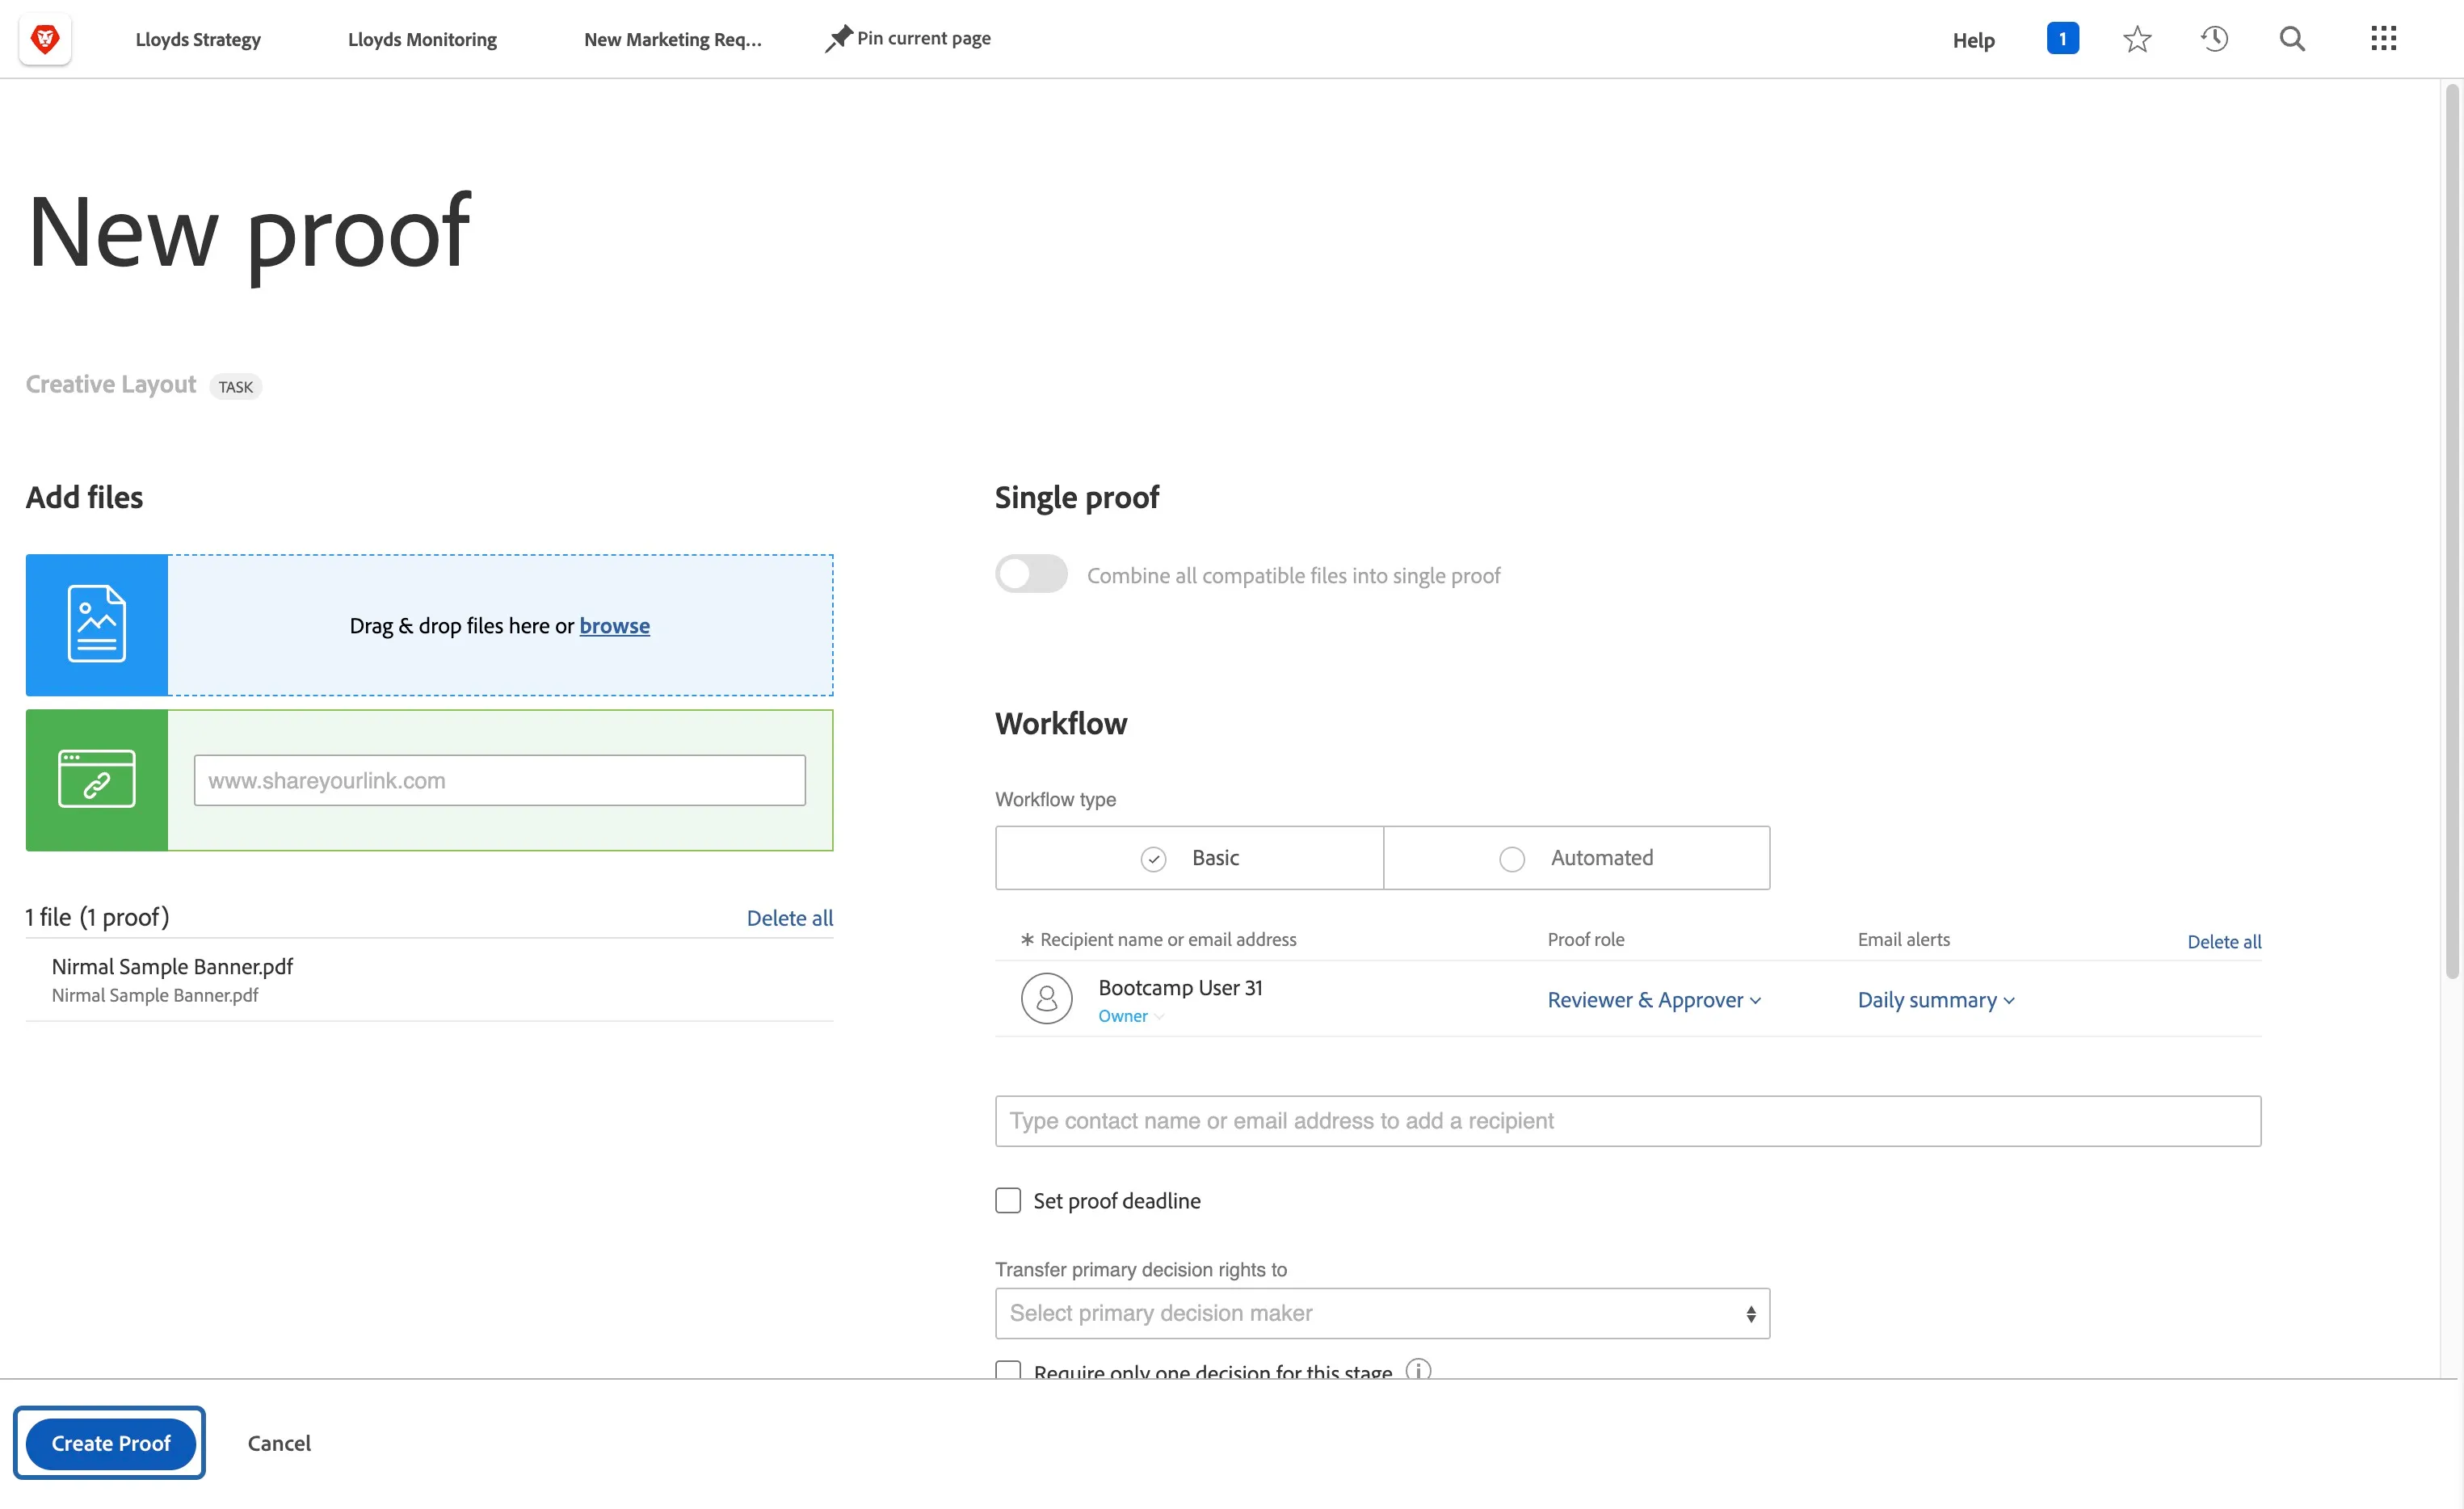The image size is (2464, 1509).
Task: Click the green web link icon
Action: [x=97, y=780]
